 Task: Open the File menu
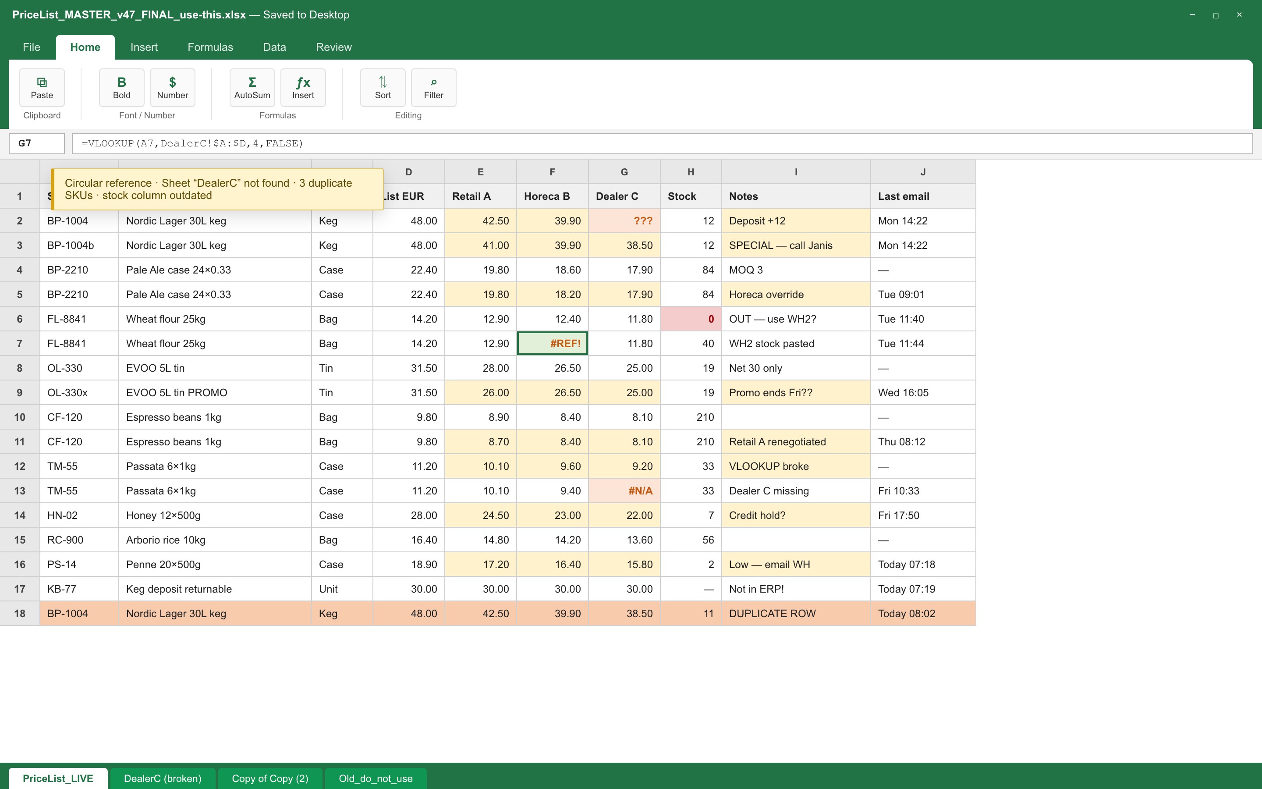pos(31,47)
